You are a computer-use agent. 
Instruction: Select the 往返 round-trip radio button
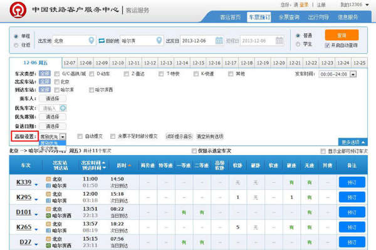[16, 44]
